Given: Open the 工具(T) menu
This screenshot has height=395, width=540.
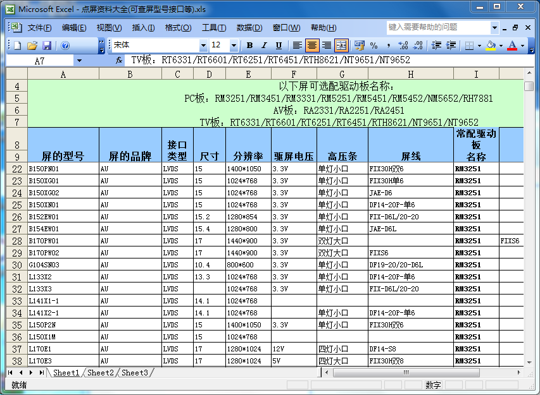Looking at the screenshot, I should 214,28.
